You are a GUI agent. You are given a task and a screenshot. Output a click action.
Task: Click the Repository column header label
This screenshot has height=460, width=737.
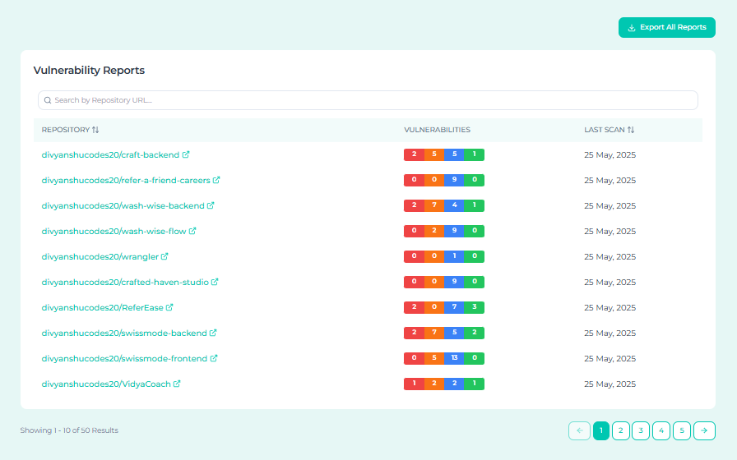[x=65, y=130]
